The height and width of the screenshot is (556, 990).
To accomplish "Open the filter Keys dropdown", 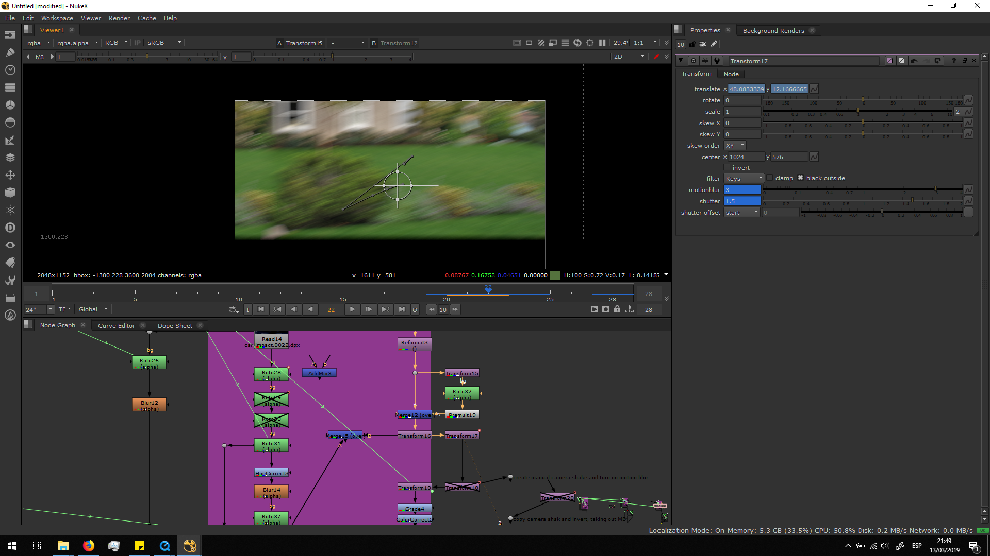I will click(743, 179).
